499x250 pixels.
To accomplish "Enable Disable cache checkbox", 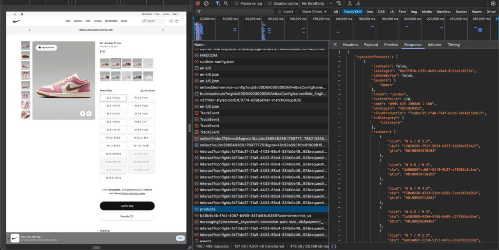I will [270, 3].
